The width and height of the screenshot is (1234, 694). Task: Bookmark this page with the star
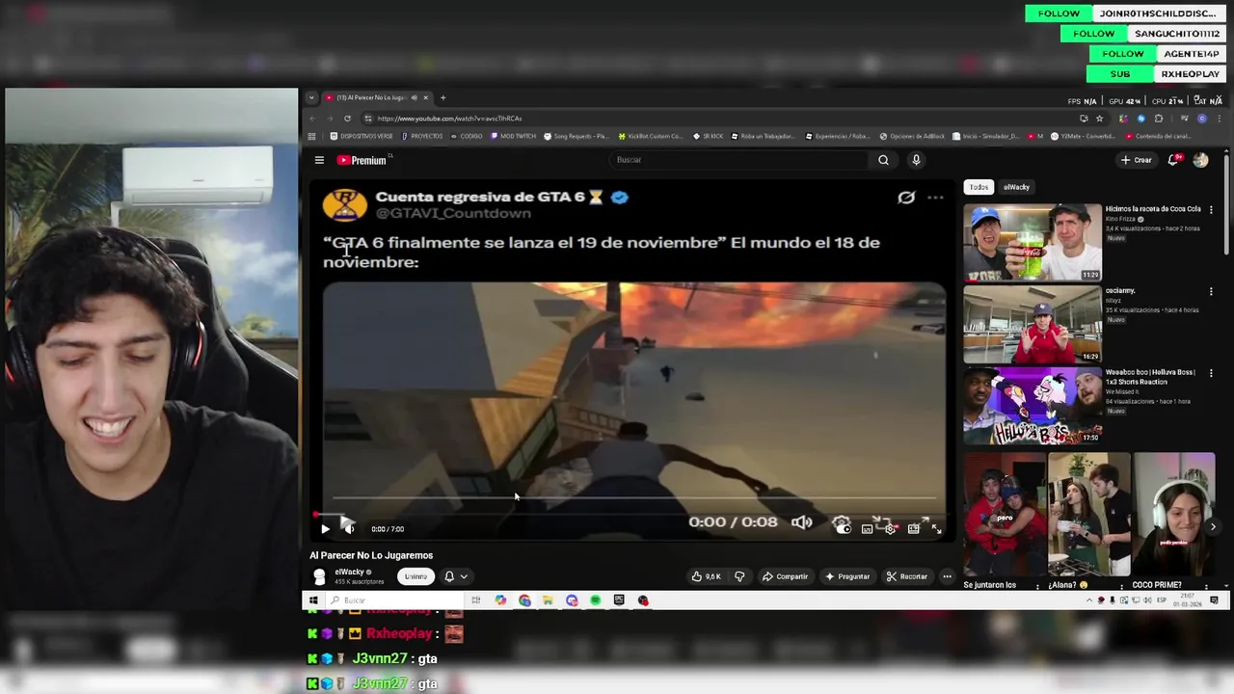(x=1100, y=119)
